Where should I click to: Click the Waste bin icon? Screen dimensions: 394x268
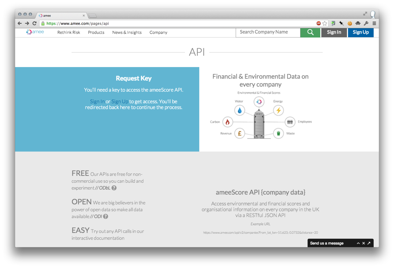click(278, 133)
